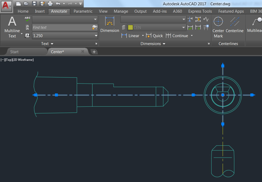Add a jog line to a dimension
This screenshot has height=182, width=262.
(206, 19)
